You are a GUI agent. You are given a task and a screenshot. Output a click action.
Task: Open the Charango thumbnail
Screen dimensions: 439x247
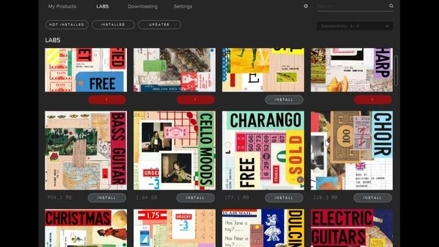coord(263,150)
